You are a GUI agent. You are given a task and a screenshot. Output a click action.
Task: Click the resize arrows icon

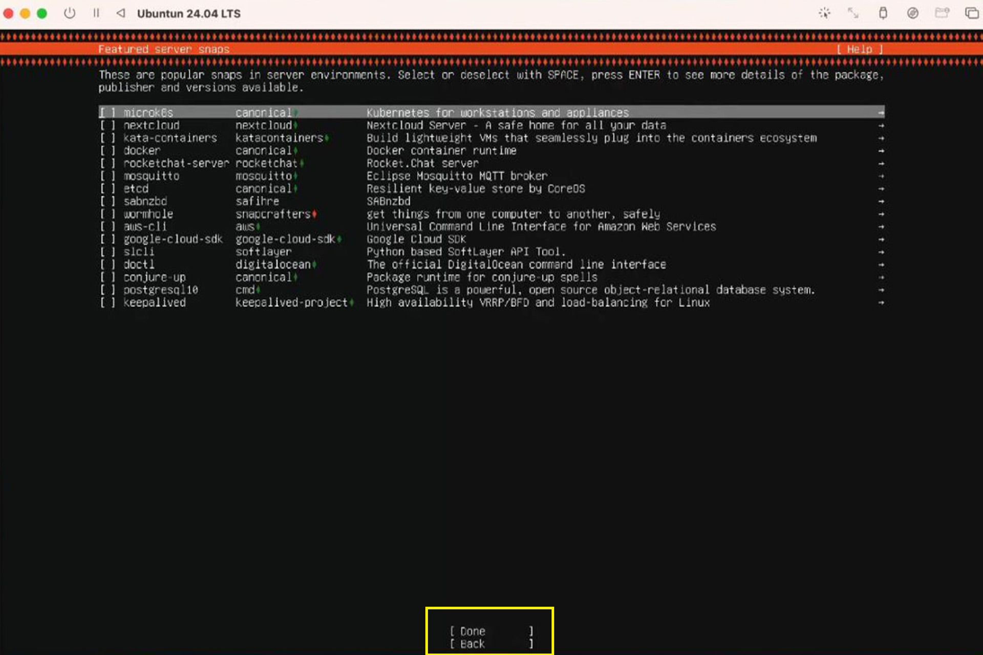853,13
